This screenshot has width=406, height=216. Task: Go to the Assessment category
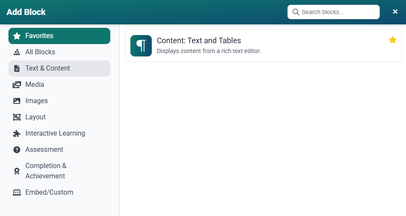click(59, 150)
